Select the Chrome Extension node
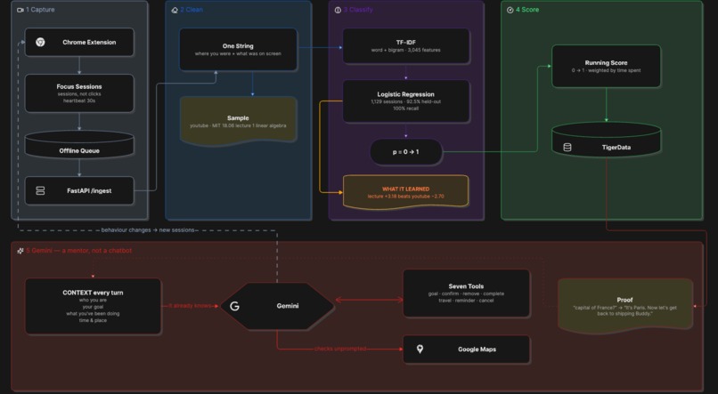 [x=79, y=42]
